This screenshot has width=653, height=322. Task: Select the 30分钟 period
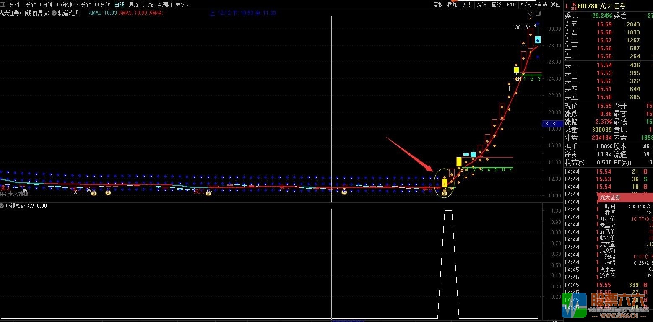coord(83,5)
